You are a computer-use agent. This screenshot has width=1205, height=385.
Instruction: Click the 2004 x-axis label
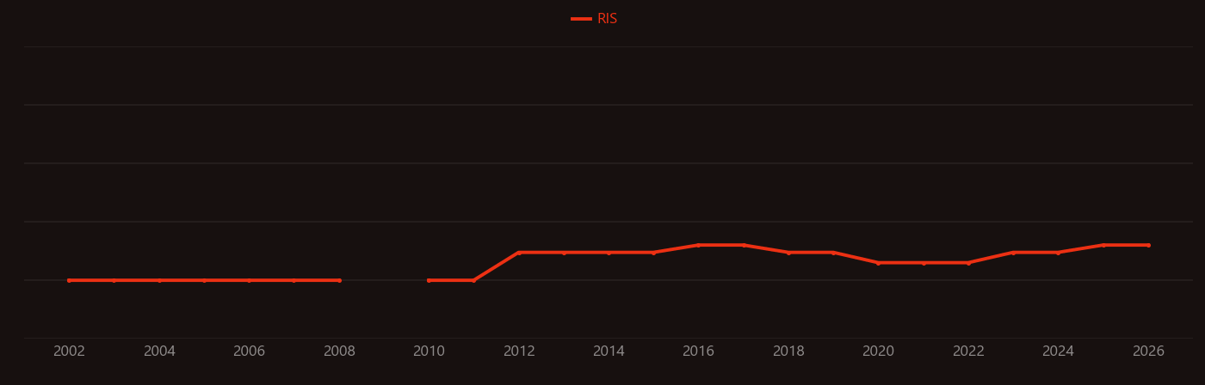coord(159,351)
